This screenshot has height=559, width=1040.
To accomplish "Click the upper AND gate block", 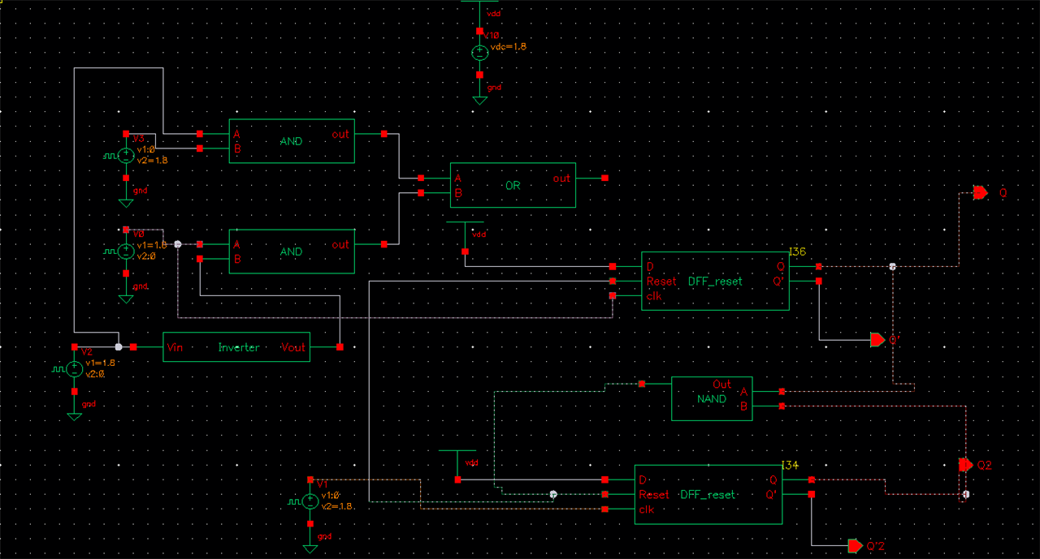I will click(291, 141).
